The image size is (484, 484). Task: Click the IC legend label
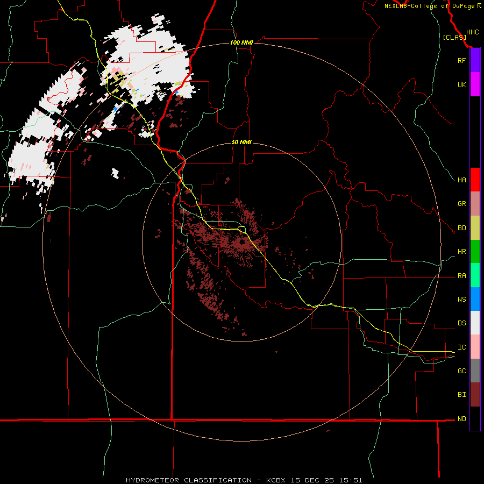point(461,347)
